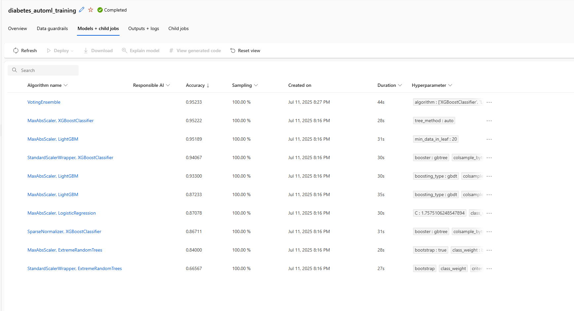Viewport: 574px width, 311px height.
Task: Click the Accuracy descending sort arrow
Action: point(208,85)
